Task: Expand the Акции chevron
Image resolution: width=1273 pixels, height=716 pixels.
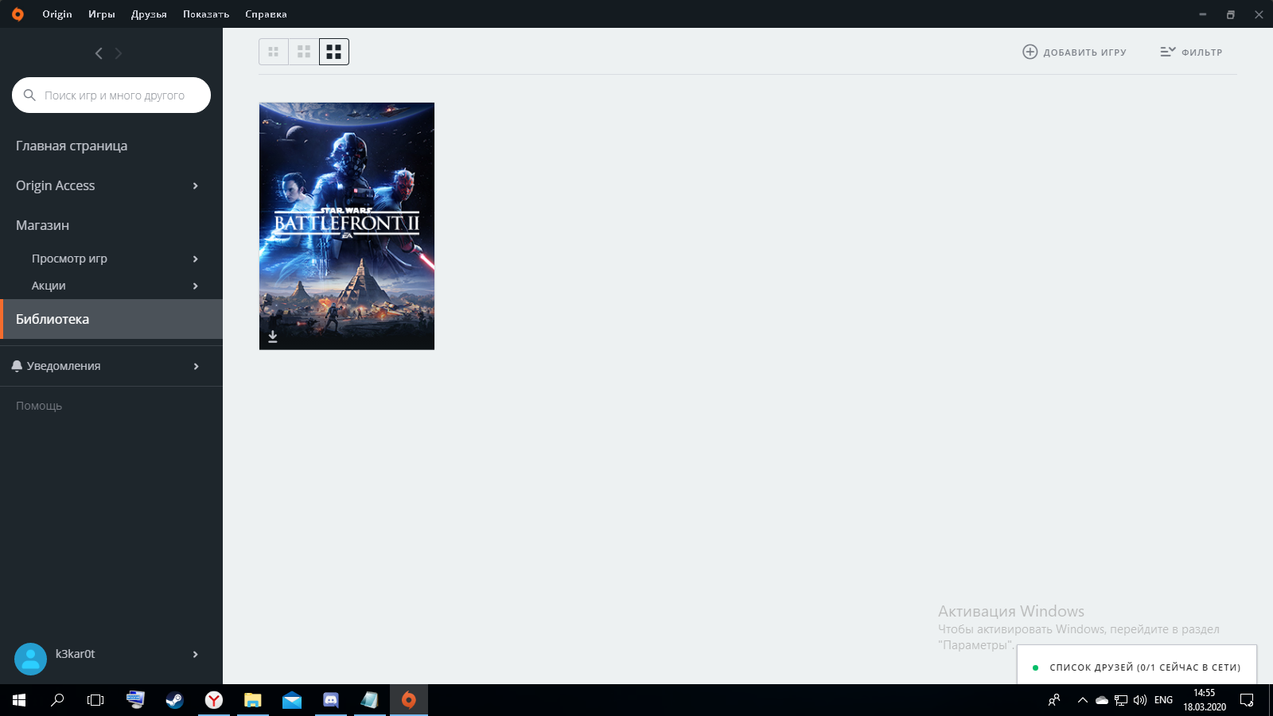Action: (196, 286)
